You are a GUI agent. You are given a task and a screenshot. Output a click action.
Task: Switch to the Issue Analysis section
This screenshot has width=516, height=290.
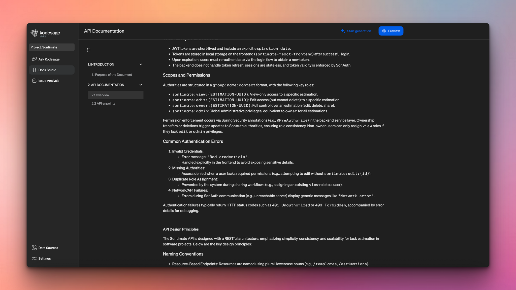[x=49, y=80]
